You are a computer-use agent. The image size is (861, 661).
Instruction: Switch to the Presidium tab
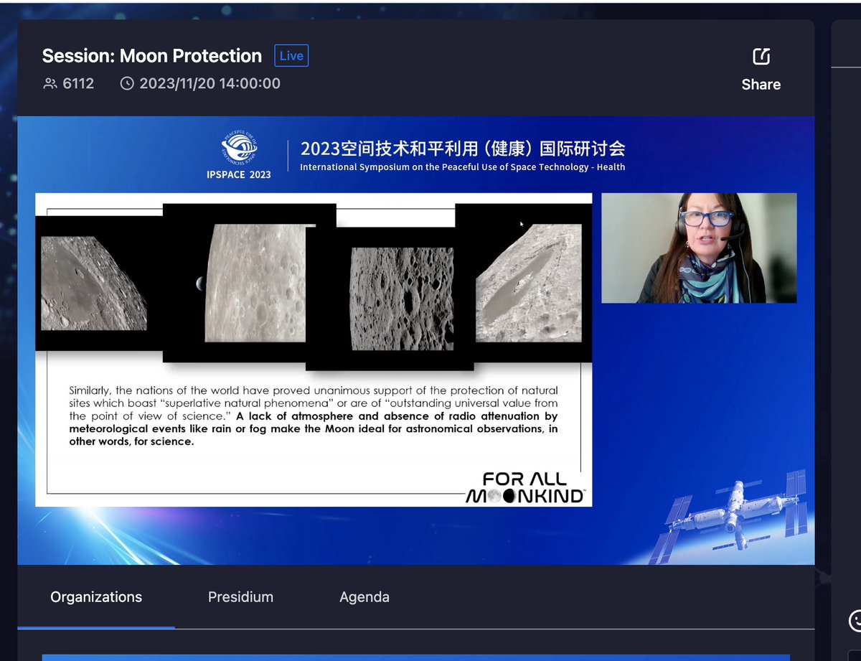click(240, 597)
